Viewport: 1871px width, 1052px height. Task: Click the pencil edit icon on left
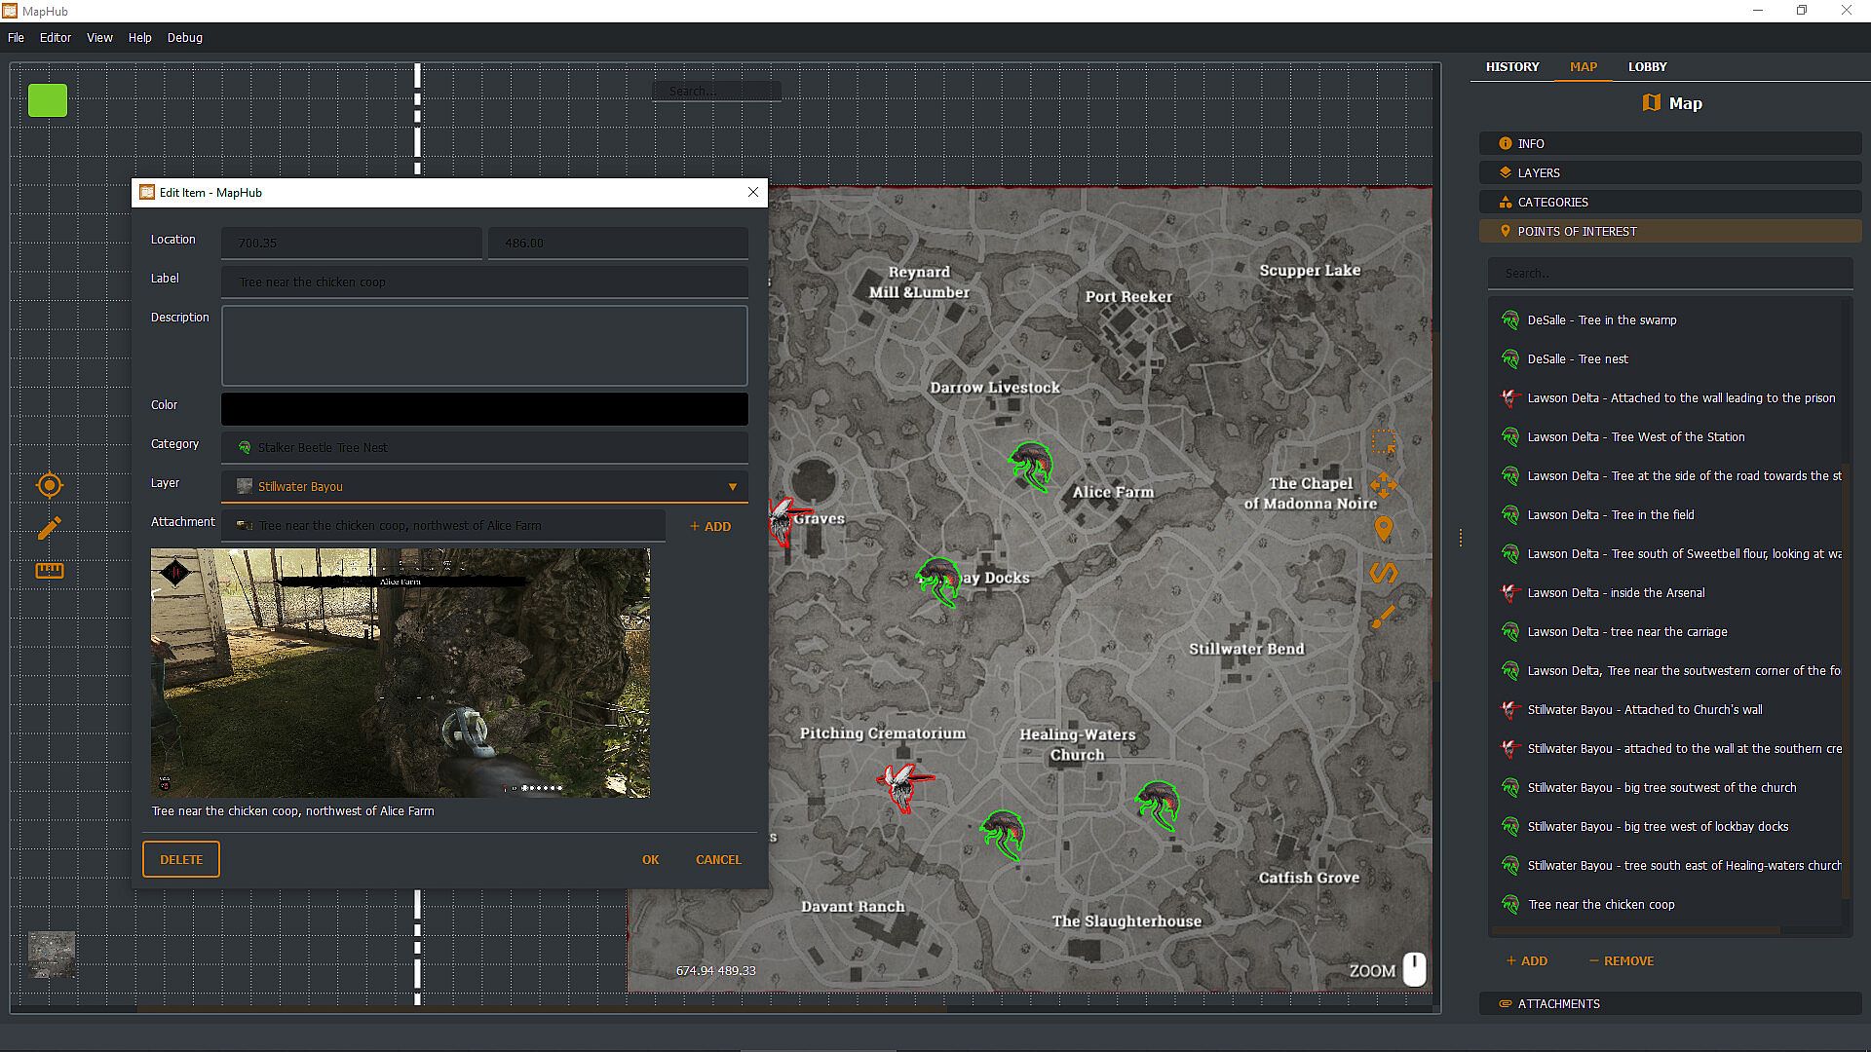(x=50, y=528)
